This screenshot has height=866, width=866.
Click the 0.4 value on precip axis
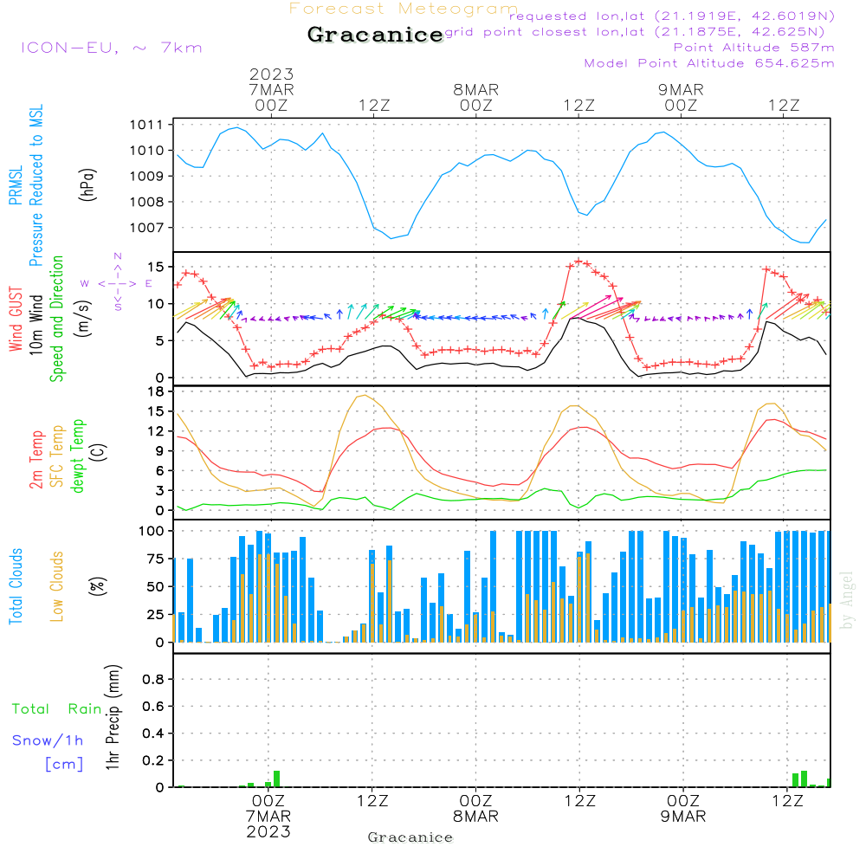tap(153, 734)
